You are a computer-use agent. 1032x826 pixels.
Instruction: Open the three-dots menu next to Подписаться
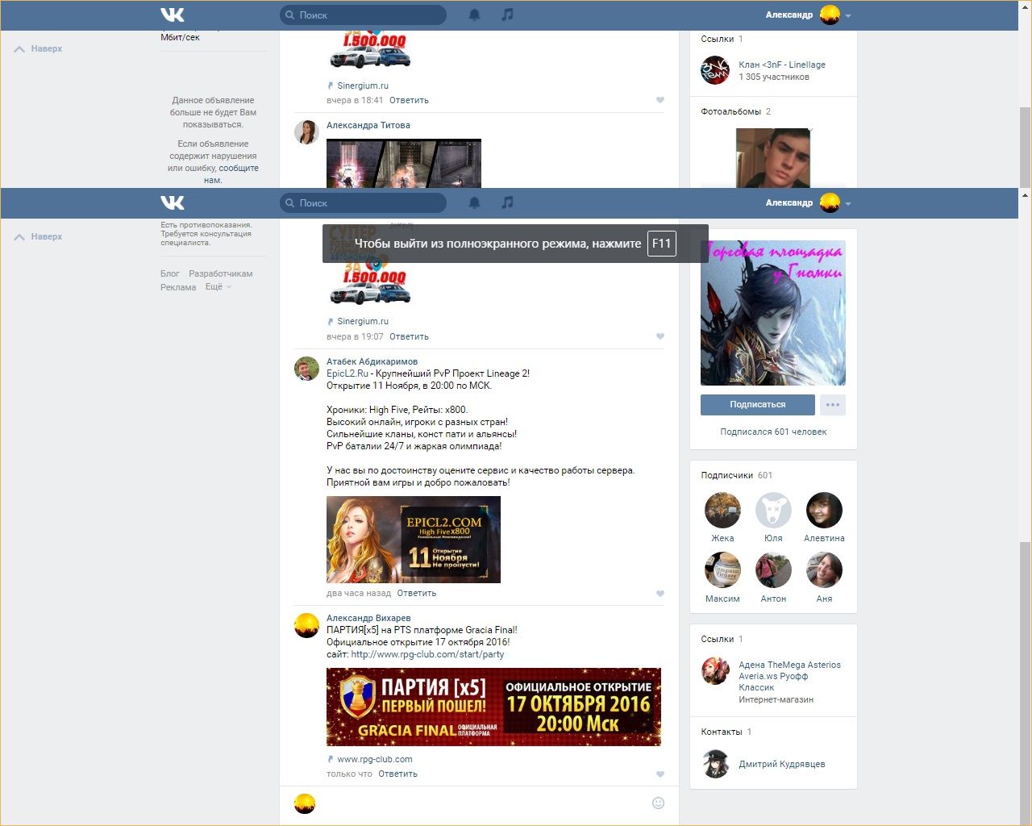click(833, 405)
